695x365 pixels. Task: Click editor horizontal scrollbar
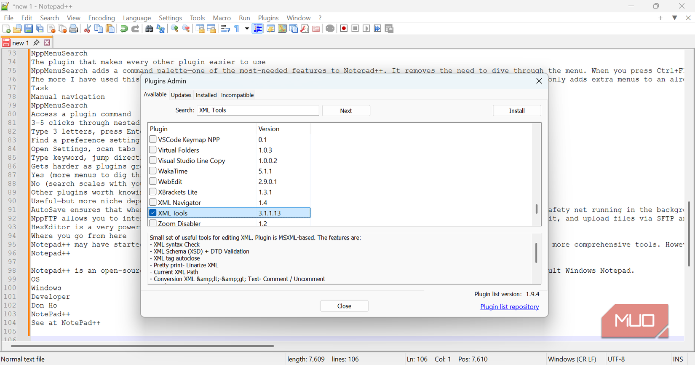click(x=142, y=346)
